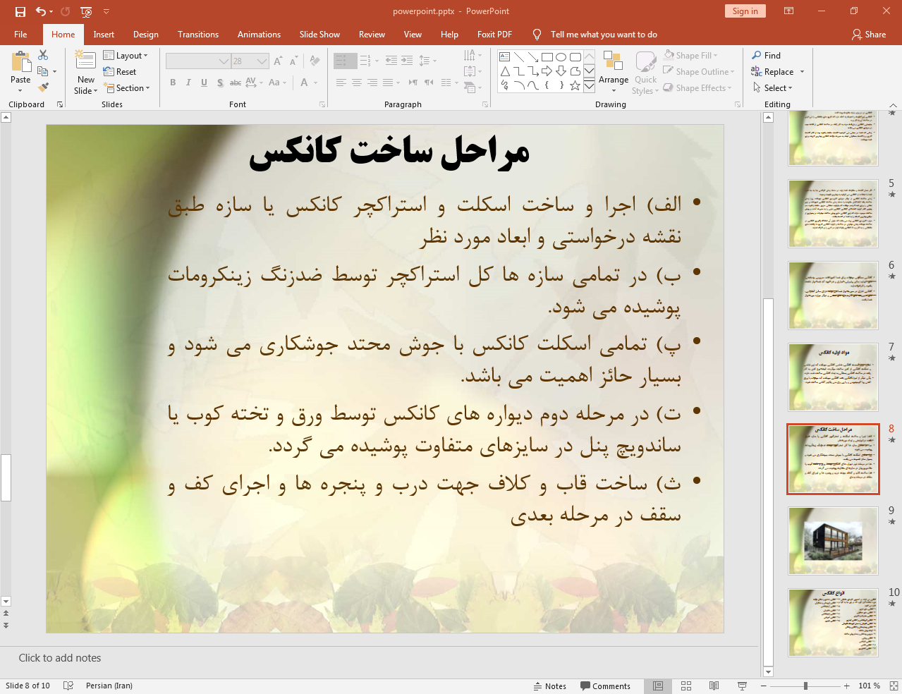Image resolution: width=902 pixels, height=694 pixels.
Task: Open the Shape Fill dropdown
Action: pyautogui.click(x=691, y=55)
